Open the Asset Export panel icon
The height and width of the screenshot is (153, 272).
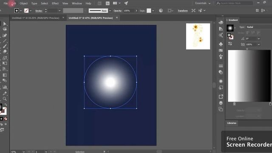click(221, 96)
